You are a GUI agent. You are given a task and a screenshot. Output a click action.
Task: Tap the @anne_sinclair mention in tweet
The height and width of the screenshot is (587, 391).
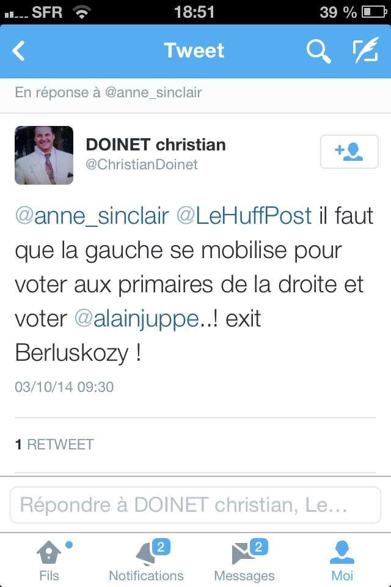92,216
